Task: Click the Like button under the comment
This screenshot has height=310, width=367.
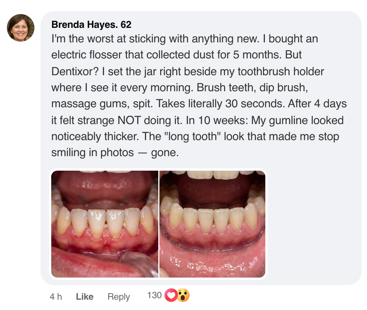Action: (85, 297)
